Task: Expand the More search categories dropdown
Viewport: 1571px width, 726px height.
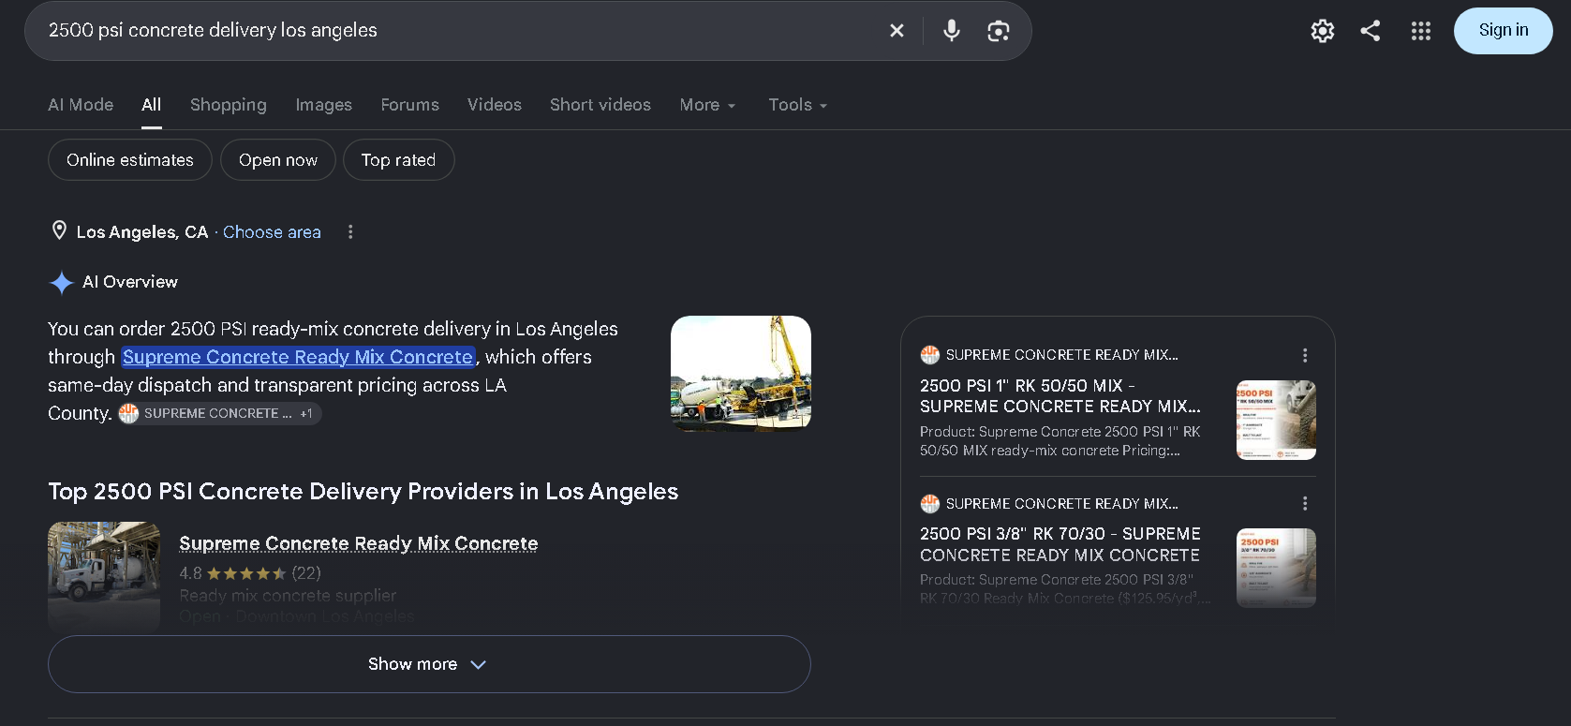Action: pyautogui.click(x=707, y=105)
